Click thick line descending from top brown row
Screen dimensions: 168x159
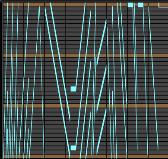click(60, 62)
